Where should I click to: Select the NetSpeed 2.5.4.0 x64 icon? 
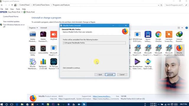(43, 64)
